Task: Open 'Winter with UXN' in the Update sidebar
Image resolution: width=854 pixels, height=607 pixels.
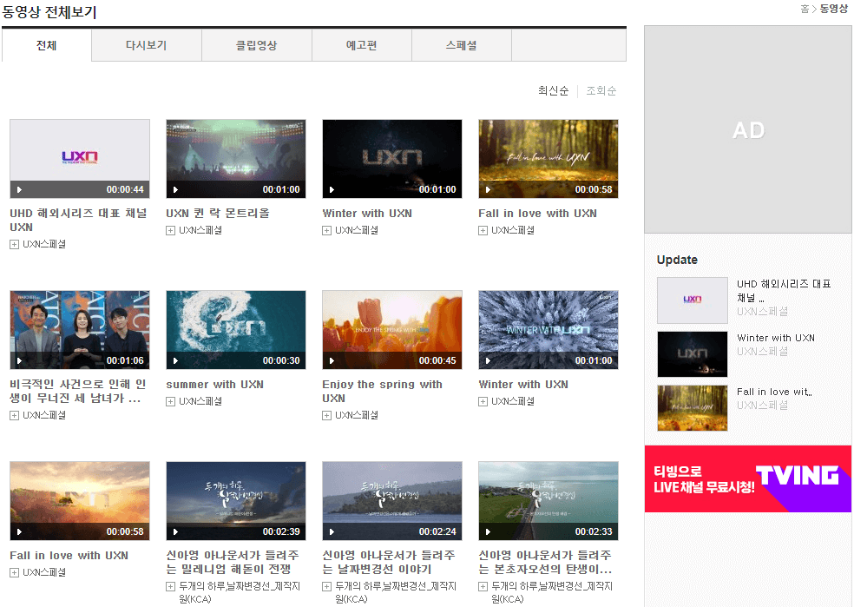Action: click(x=776, y=338)
